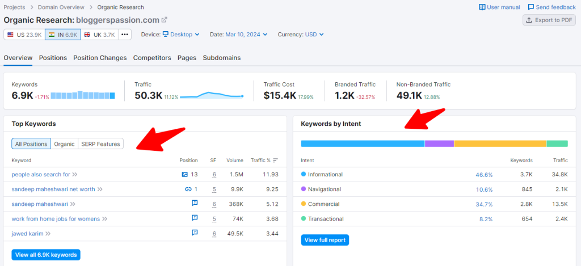This screenshot has height=266, width=581.
Task: Click the 49.1K non-branded traffic value
Action: tap(409, 96)
